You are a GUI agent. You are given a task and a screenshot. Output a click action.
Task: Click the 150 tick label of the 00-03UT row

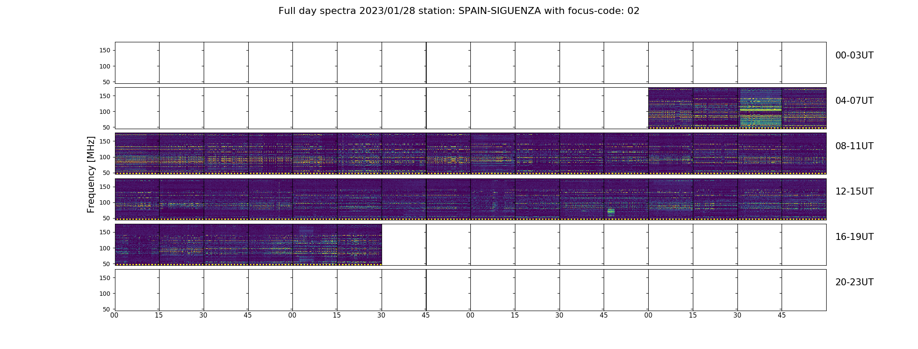tap(105, 51)
